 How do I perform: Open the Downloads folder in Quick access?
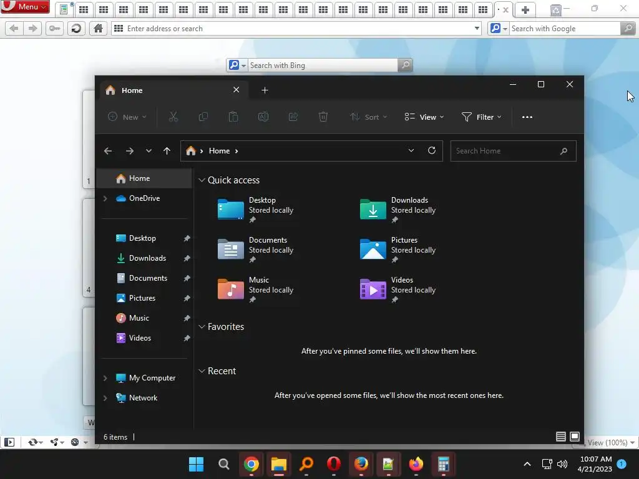coord(398,210)
